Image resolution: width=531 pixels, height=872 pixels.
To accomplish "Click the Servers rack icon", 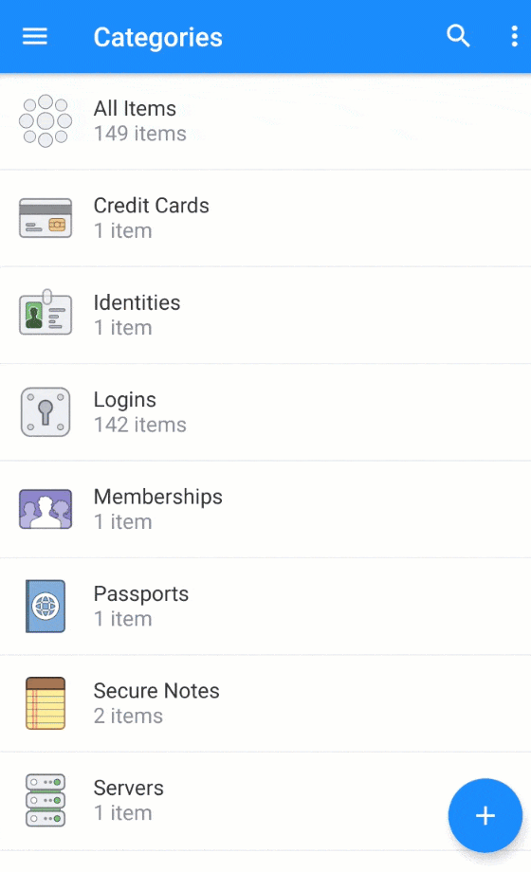I will pyautogui.click(x=46, y=800).
